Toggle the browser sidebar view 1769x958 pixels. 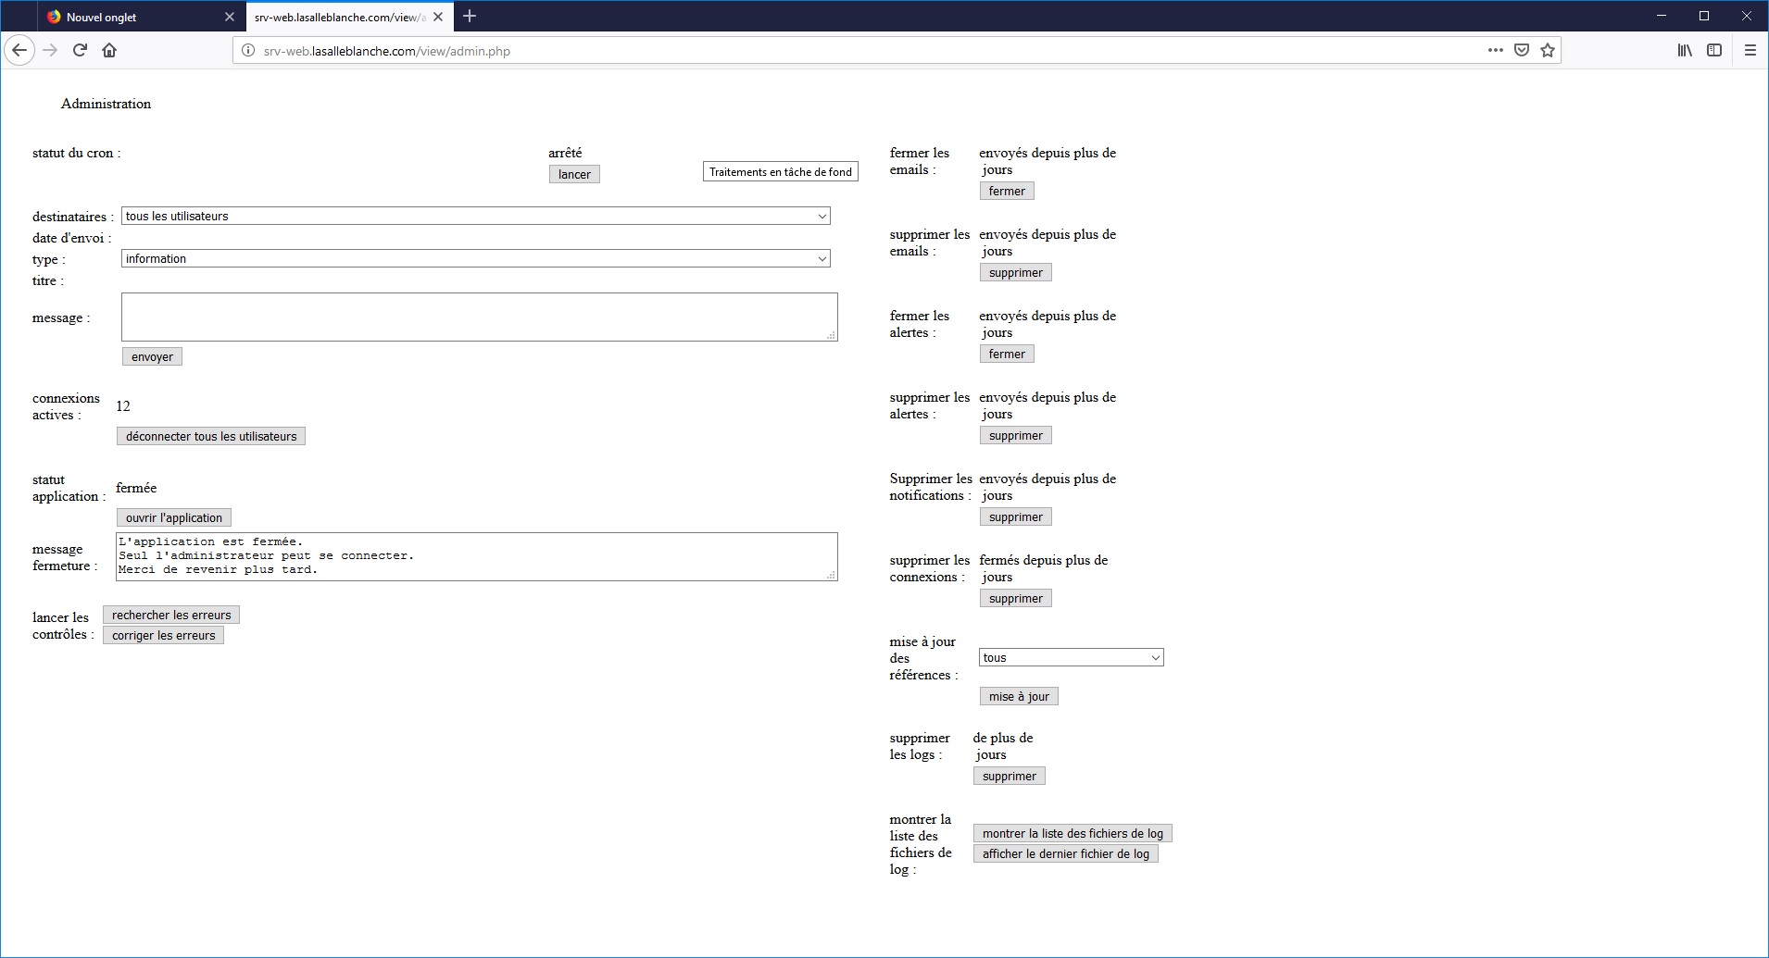click(x=1714, y=50)
